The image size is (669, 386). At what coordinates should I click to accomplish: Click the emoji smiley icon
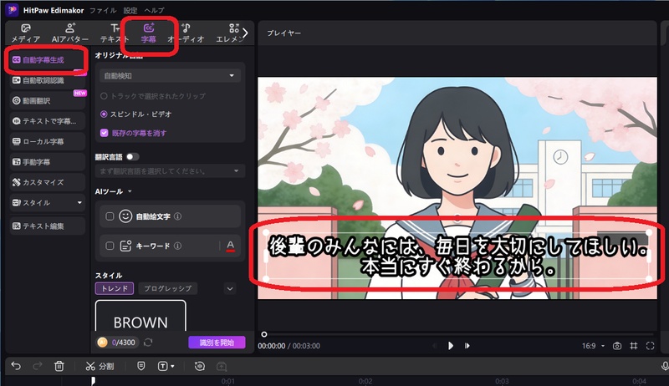[125, 216]
